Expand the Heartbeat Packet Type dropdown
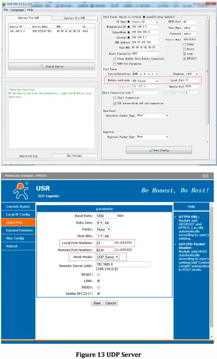This screenshot has width=217, height=359. (x=152, y=116)
